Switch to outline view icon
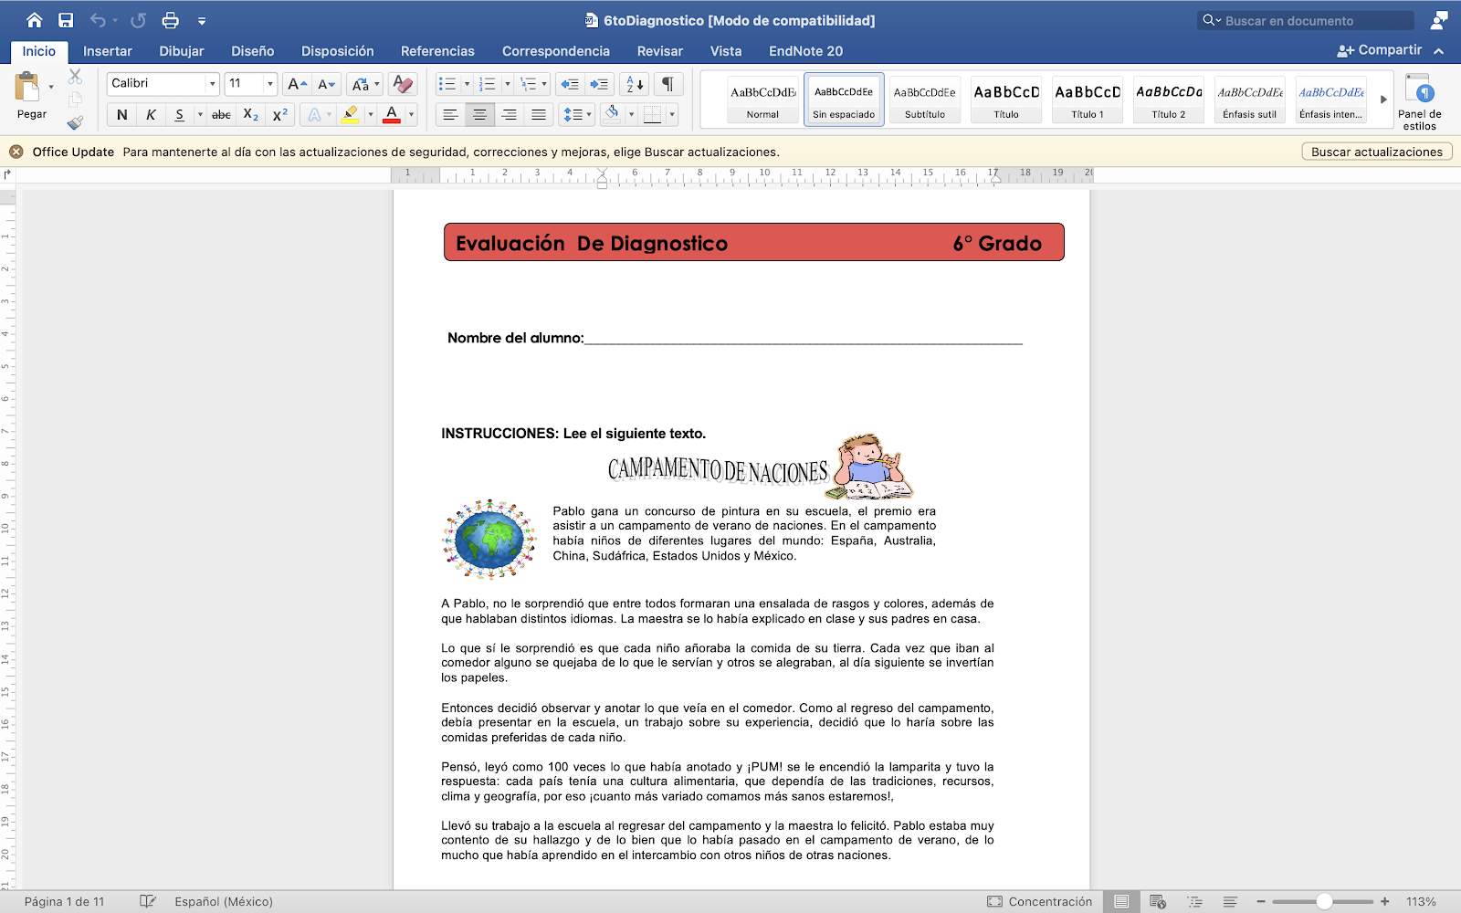The height and width of the screenshot is (913, 1461). (x=1194, y=901)
